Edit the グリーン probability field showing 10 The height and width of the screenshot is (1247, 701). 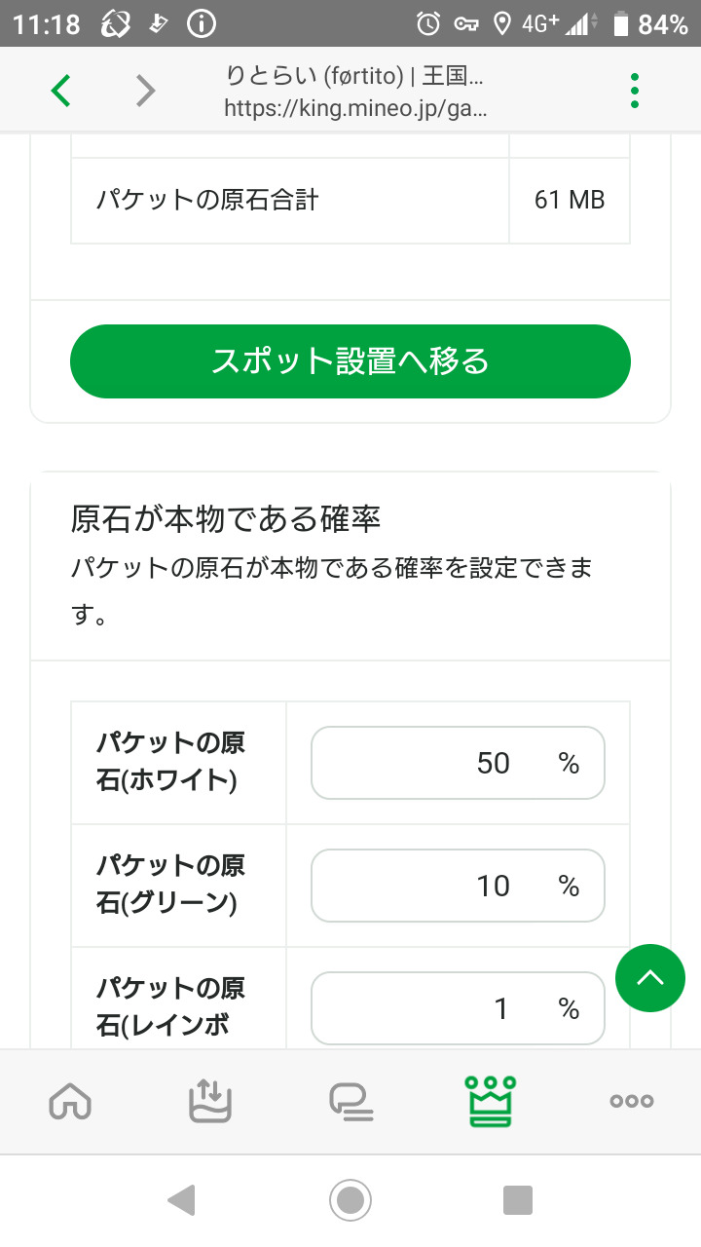pyautogui.click(x=458, y=886)
